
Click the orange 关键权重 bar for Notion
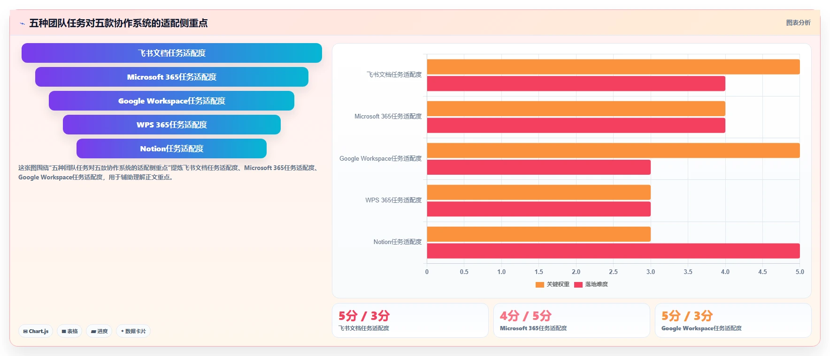click(x=538, y=234)
